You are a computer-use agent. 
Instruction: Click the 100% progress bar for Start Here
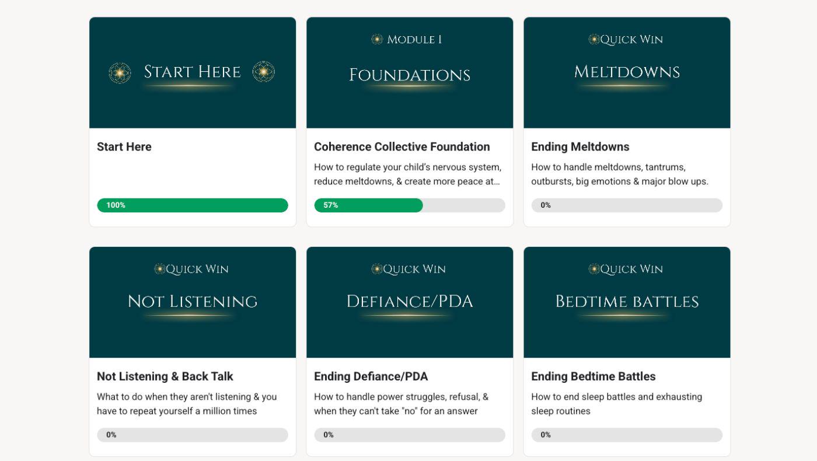tap(193, 205)
